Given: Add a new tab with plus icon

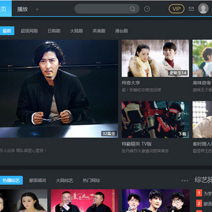Looking at the screenshot, I should click(x=37, y=9).
